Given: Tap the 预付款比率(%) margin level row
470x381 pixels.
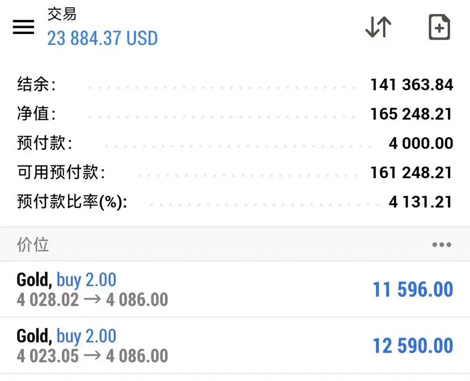Looking at the screenshot, I should coord(235,202).
